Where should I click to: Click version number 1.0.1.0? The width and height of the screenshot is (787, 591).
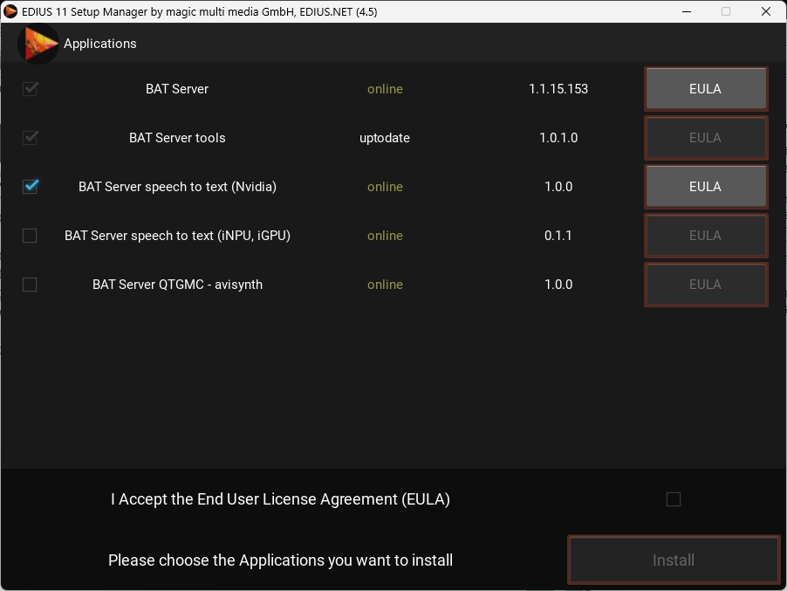[558, 138]
